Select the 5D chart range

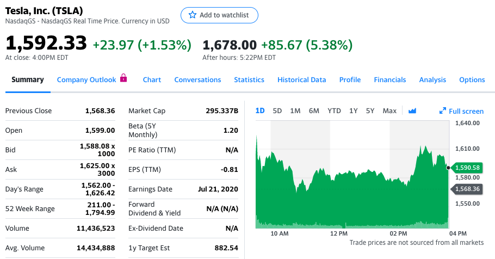coord(277,111)
